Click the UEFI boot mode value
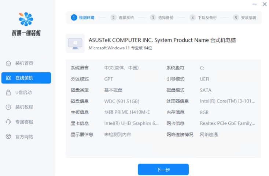The width and height of the screenshot is (269, 176). click(x=204, y=79)
